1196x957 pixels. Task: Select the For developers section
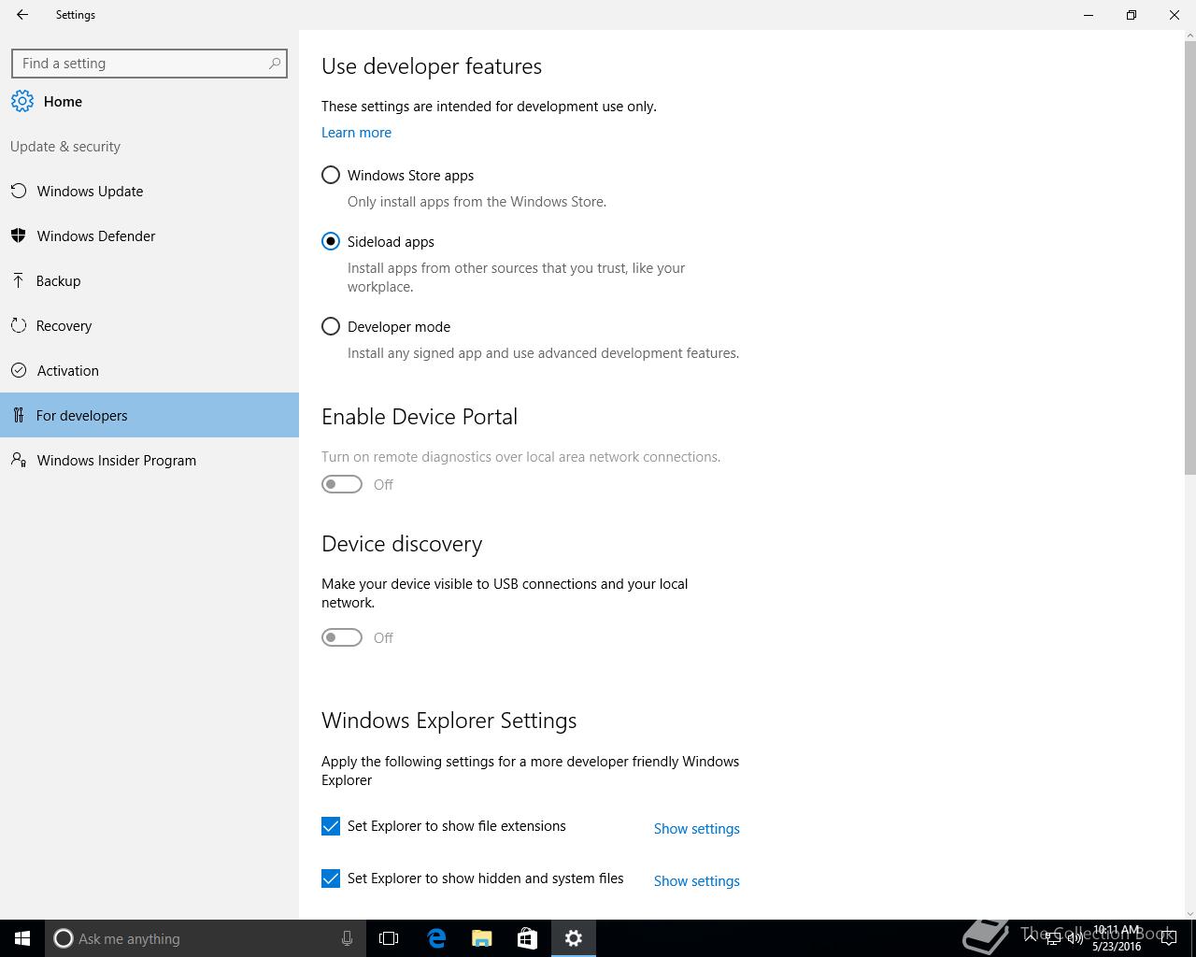(x=149, y=415)
